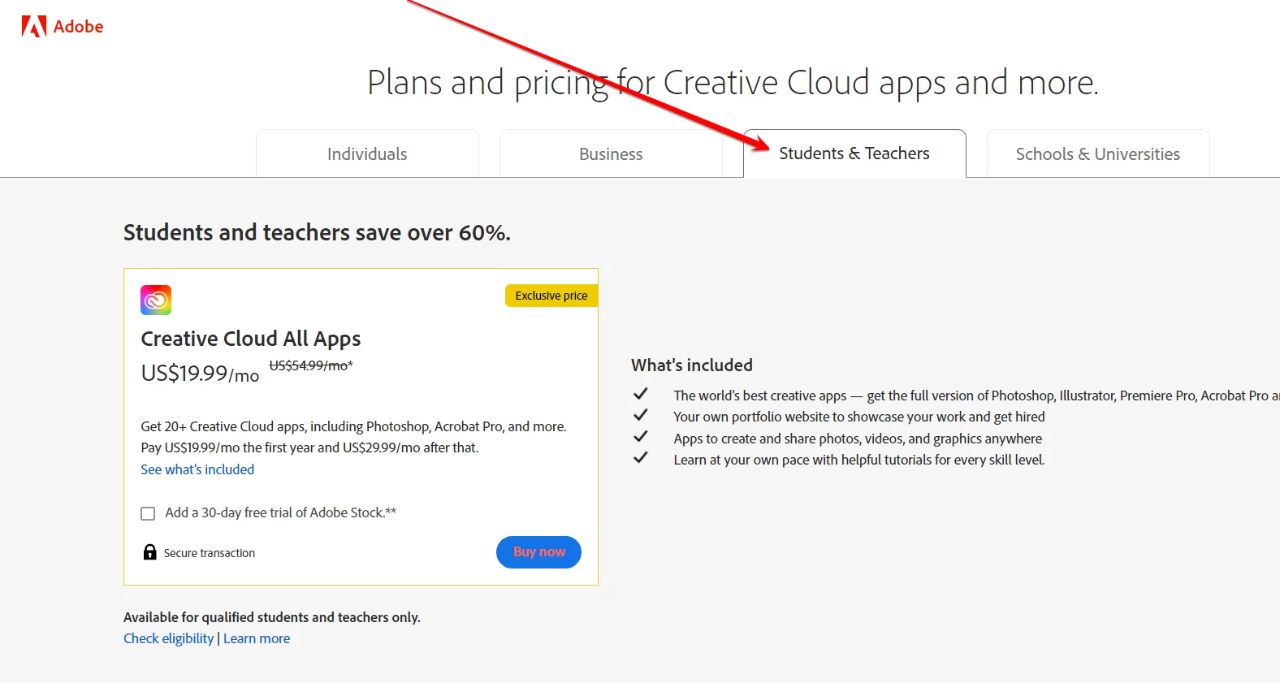Enable the 30-day Adobe Stock free trial checkbox
This screenshot has width=1280, height=683.
(x=148, y=513)
